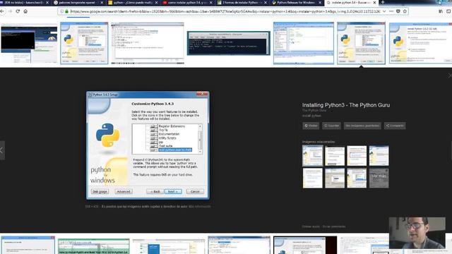This screenshot has height=254, width=452.
Task: Click the Visitar button
Action: [311, 126]
